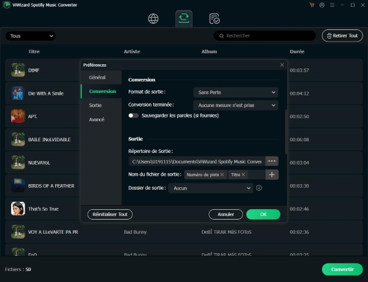
Task: Click the VOY A LLeVARTE PA PR thumbnail
Action: (x=18, y=232)
